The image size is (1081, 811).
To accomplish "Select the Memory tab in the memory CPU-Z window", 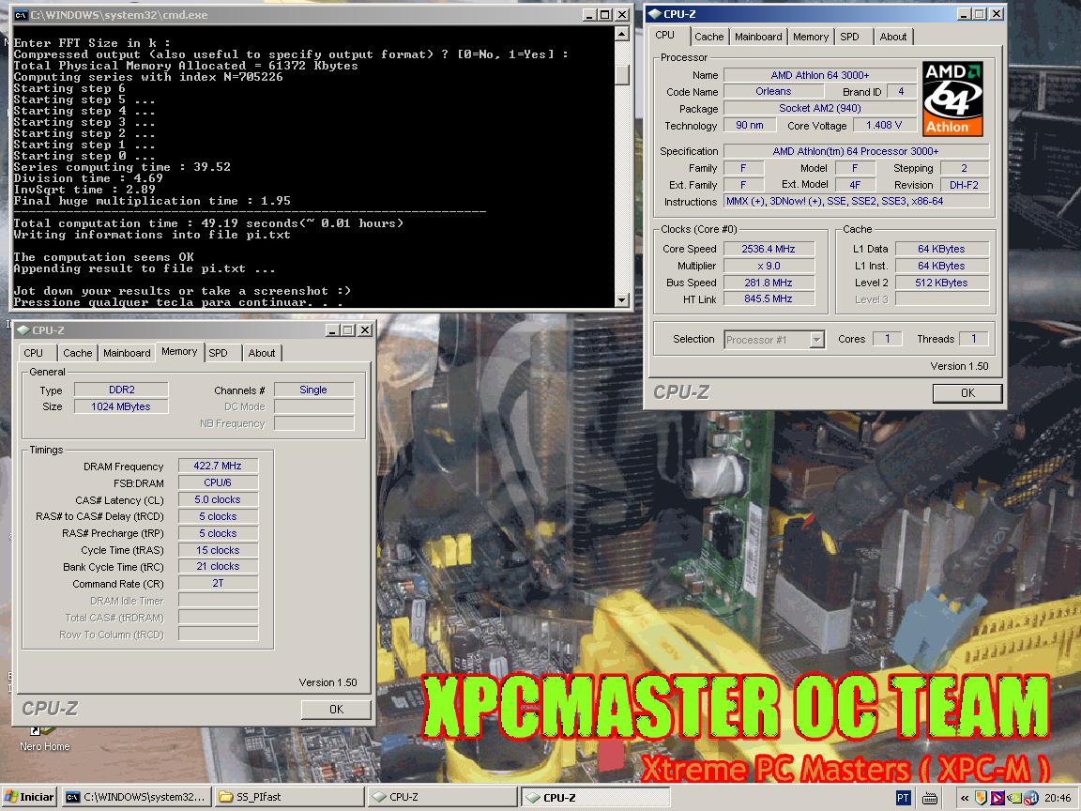I will tap(180, 352).
